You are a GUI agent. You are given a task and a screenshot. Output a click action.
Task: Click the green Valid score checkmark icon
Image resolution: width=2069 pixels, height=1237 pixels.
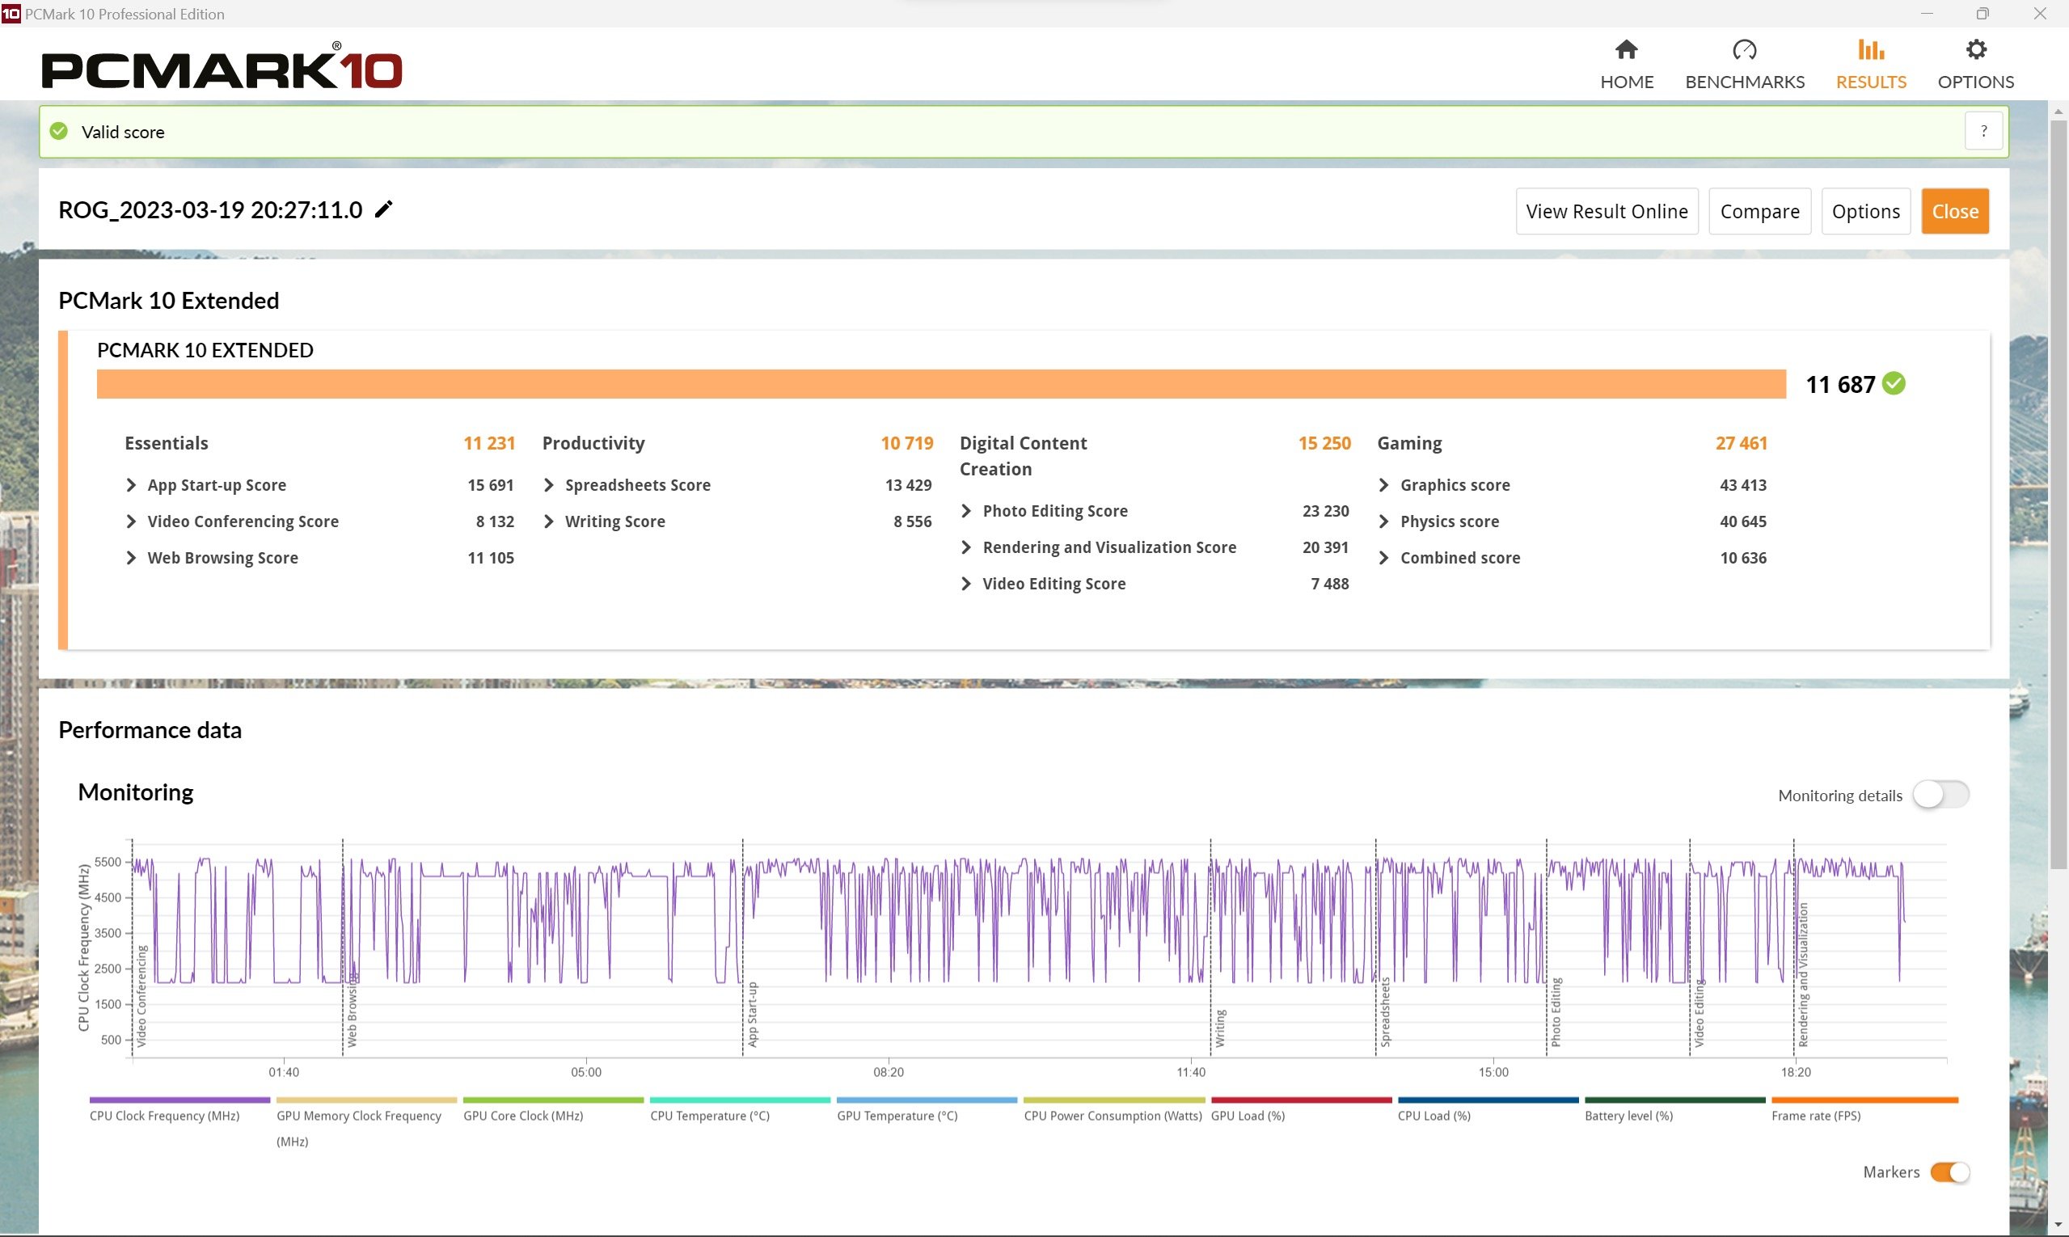coord(59,132)
